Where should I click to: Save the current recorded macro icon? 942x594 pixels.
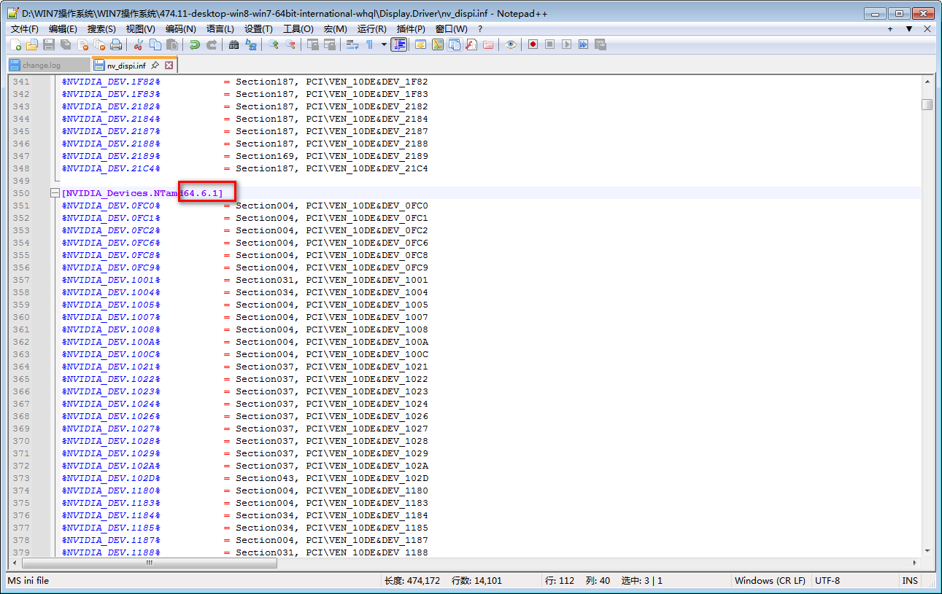click(x=601, y=44)
